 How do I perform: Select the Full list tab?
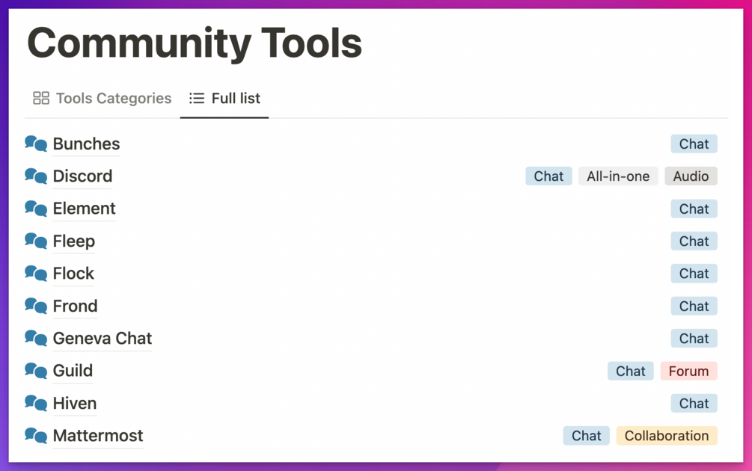pos(224,98)
